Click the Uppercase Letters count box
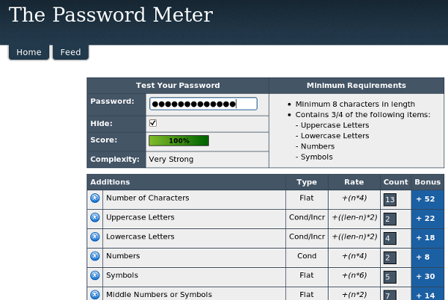Image resolution: width=448 pixels, height=300 pixels. (390, 219)
